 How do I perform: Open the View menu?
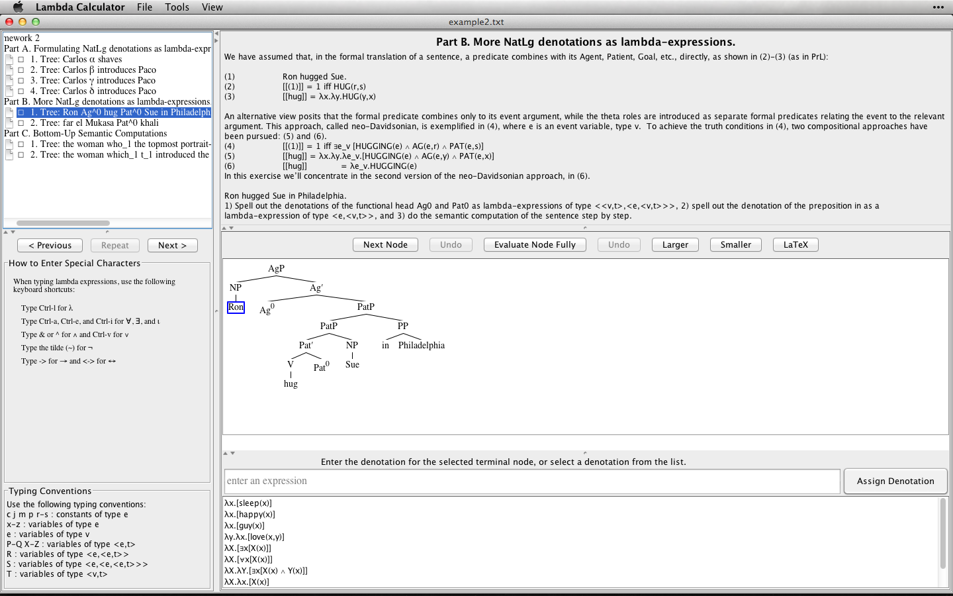[212, 7]
